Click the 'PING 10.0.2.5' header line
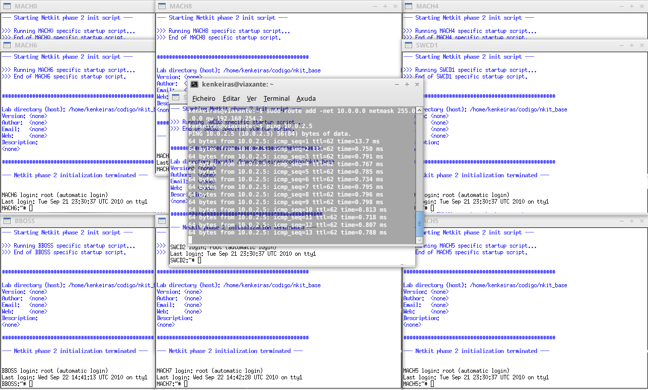This screenshot has width=648, height=390. click(x=270, y=134)
